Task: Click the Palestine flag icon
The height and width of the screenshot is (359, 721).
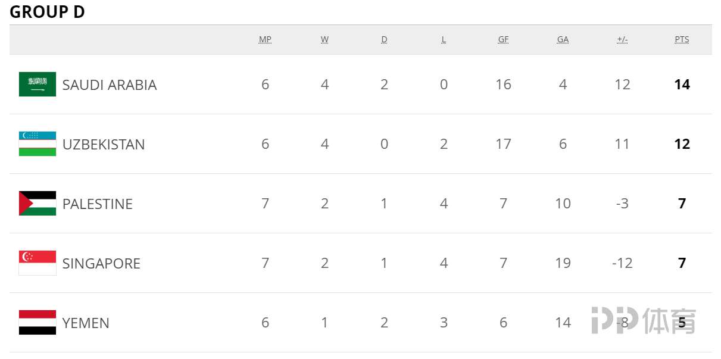Action: (x=38, y=204)
